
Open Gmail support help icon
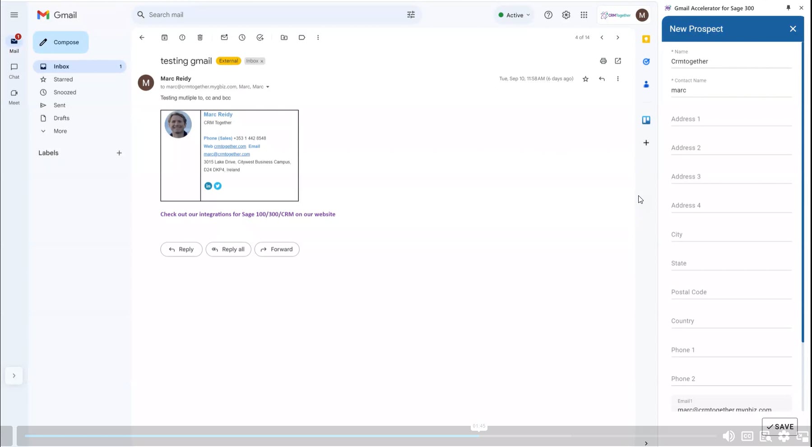[x=548, y=15]
